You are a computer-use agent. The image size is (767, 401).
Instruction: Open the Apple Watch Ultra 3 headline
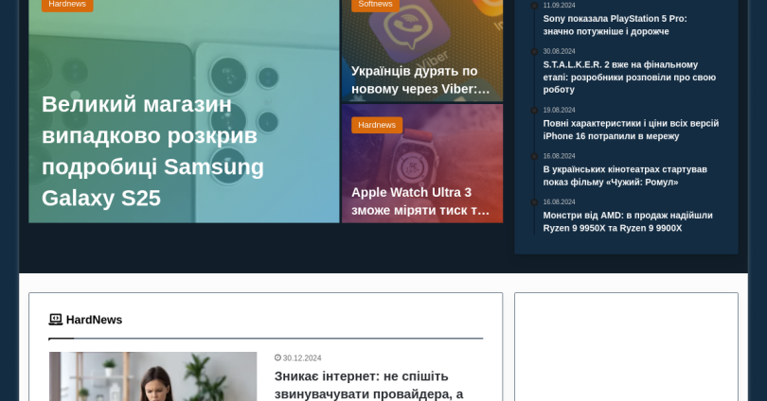pyautogui.click(x=420, y=200)
